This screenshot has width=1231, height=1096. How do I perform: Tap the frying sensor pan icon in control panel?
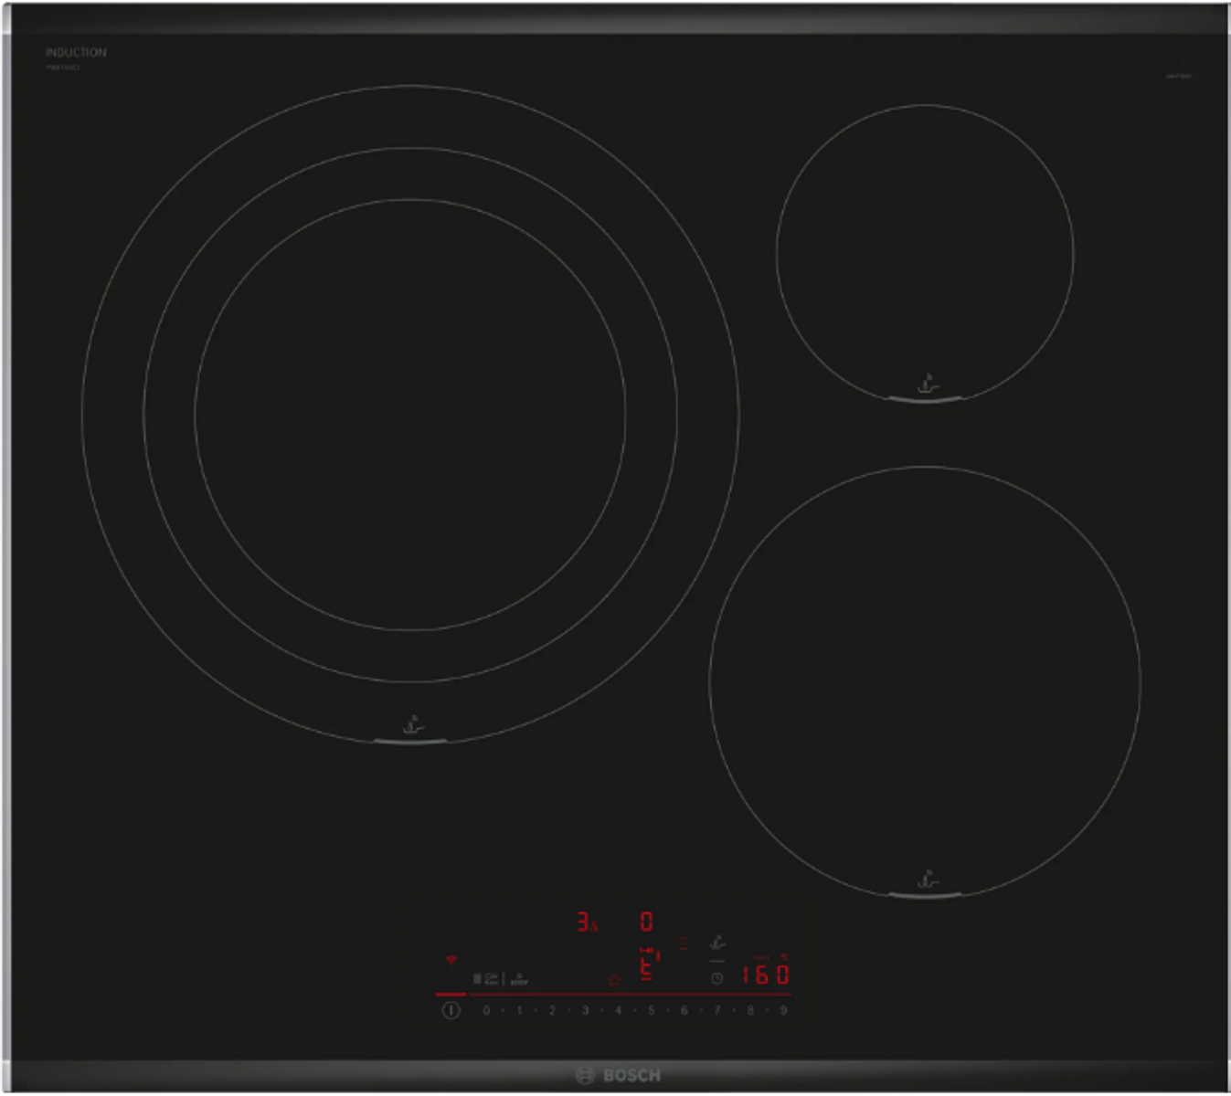[x=717, y=943]
